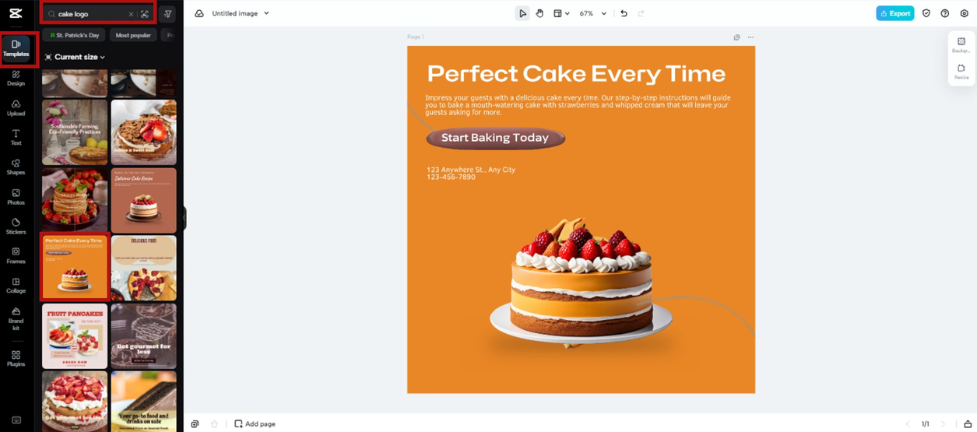Viewport: 977px width, 432px height.
Task: Undo the last action
Action: (x=624, y=13)
